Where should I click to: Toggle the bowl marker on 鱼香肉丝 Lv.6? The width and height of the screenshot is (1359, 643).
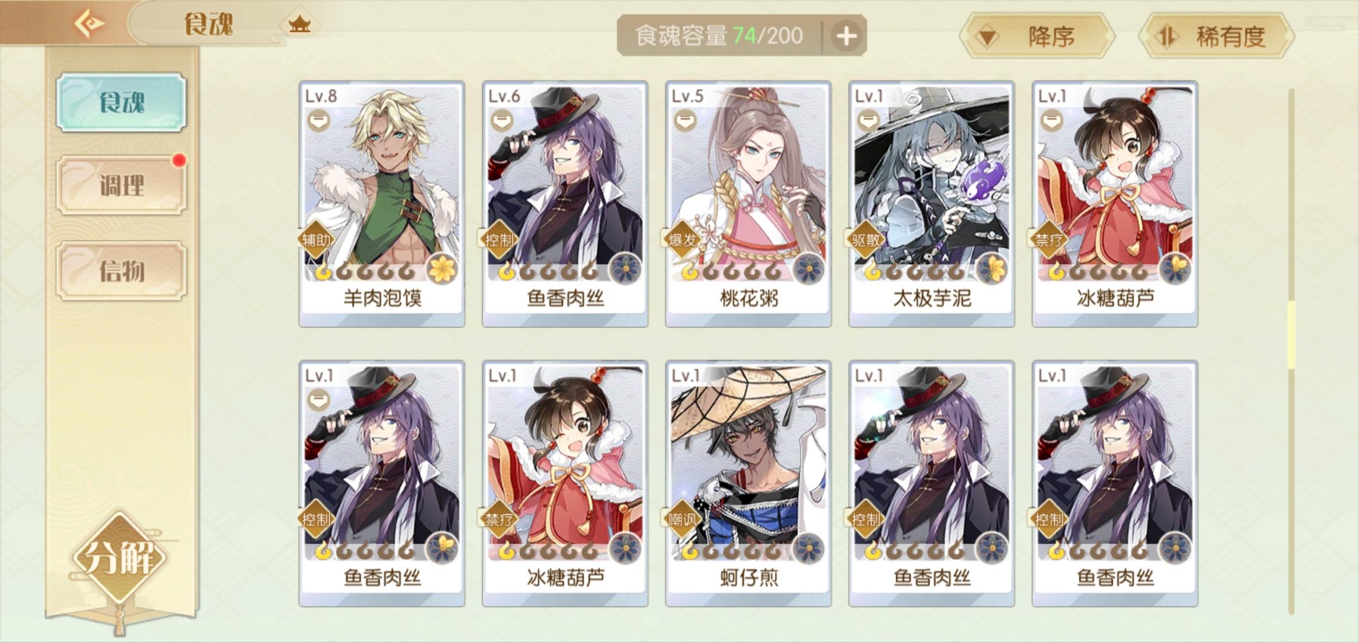[x=502, y=121]
